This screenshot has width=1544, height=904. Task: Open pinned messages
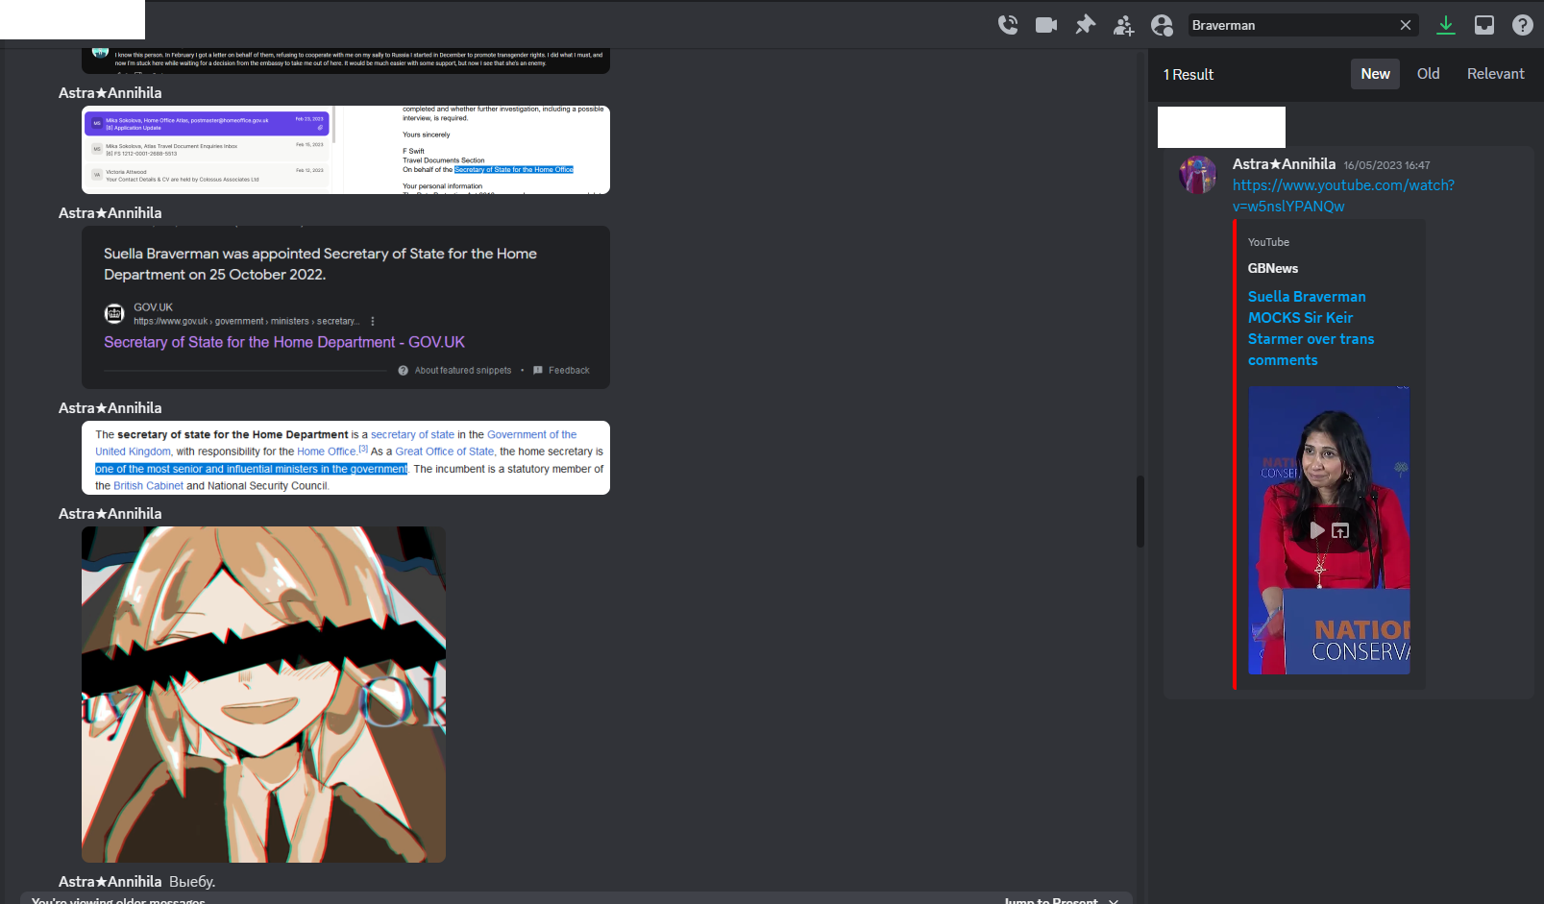tap(1085, 25)
